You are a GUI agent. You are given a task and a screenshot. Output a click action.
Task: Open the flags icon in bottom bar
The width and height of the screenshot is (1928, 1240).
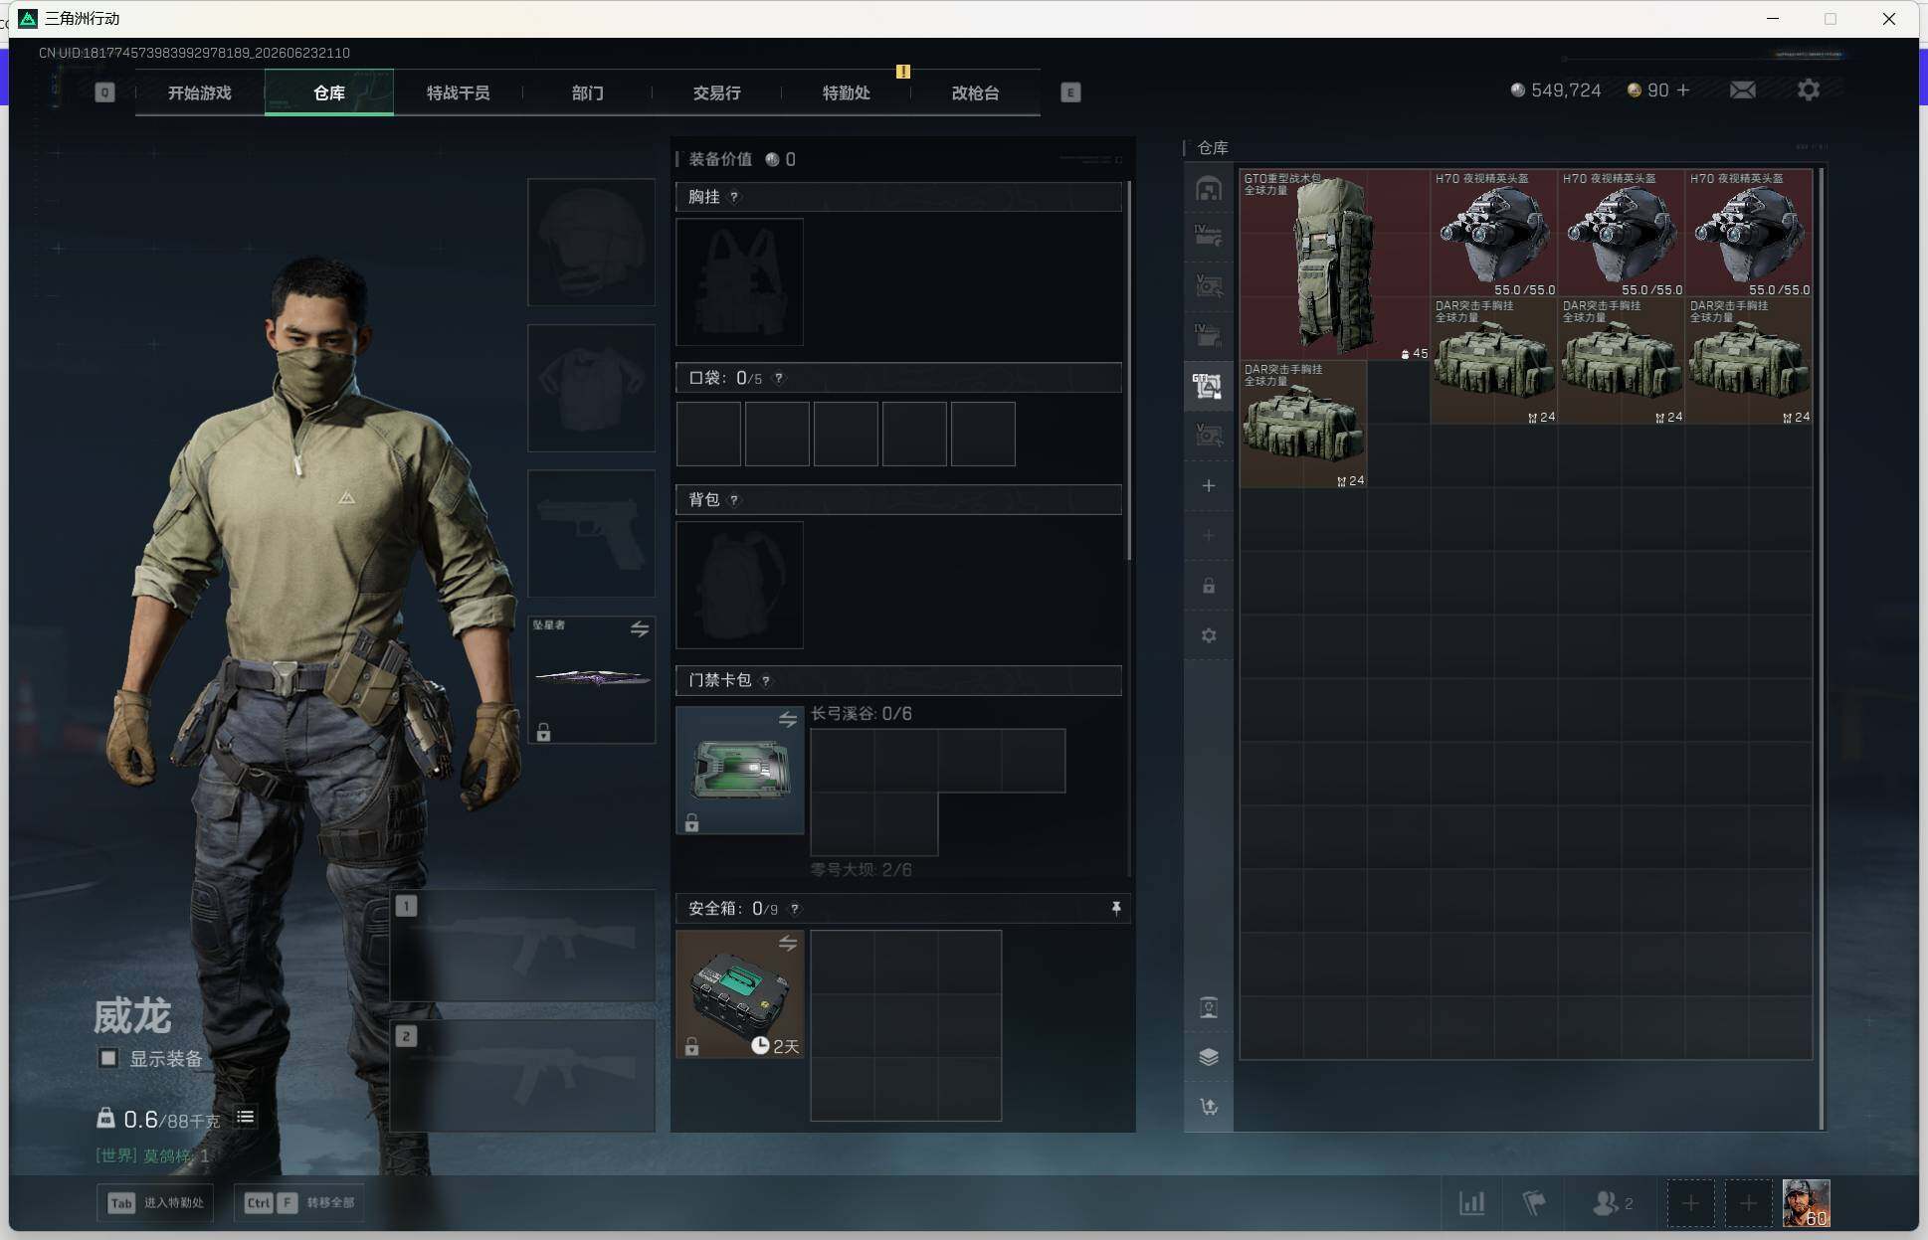tap(1534, 1203)
